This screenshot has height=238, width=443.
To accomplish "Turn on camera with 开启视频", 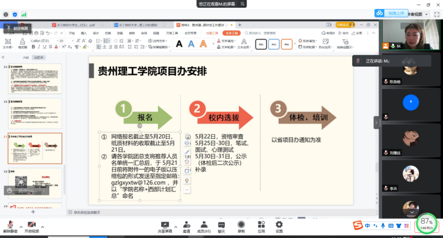I will [x=32, y=224].
